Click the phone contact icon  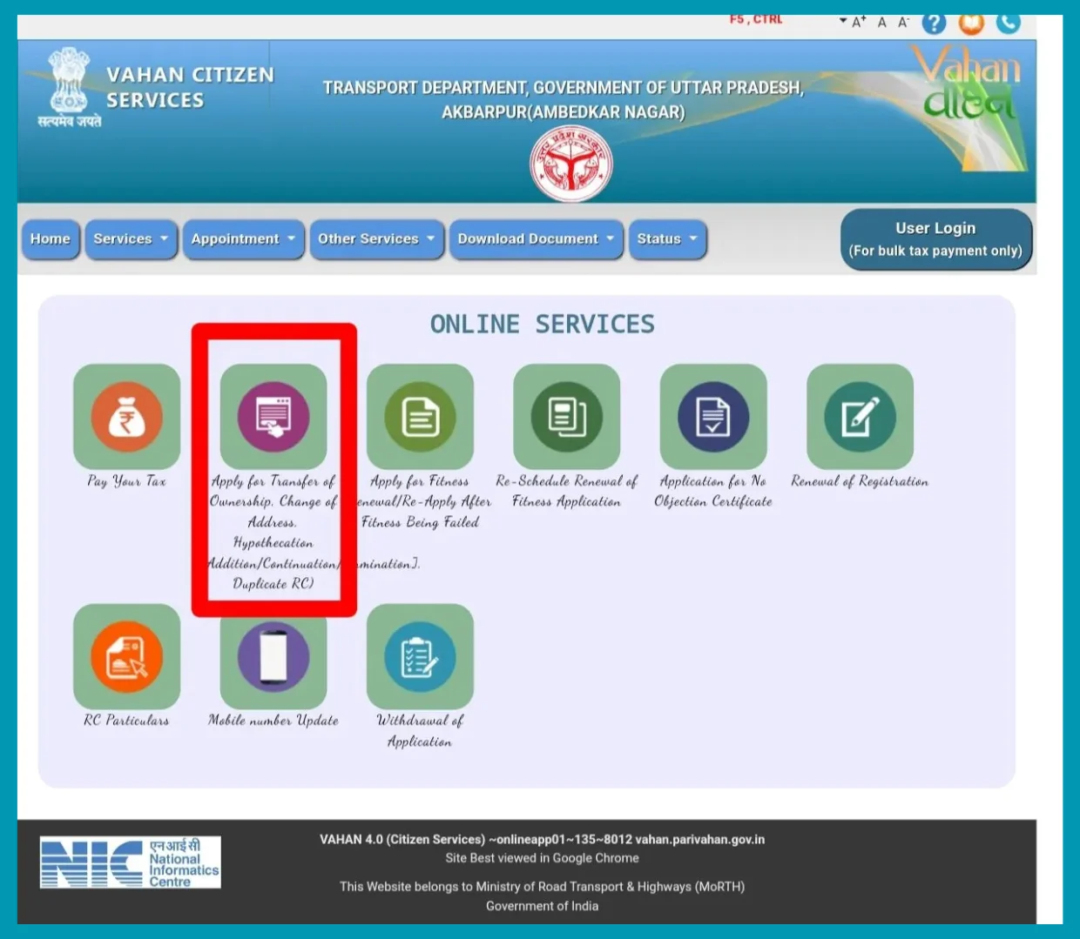pos(1008,23)
